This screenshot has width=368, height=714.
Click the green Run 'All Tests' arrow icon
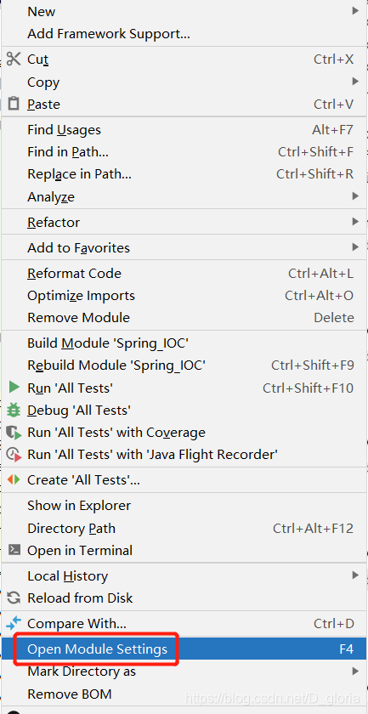[x=14, y=388]
